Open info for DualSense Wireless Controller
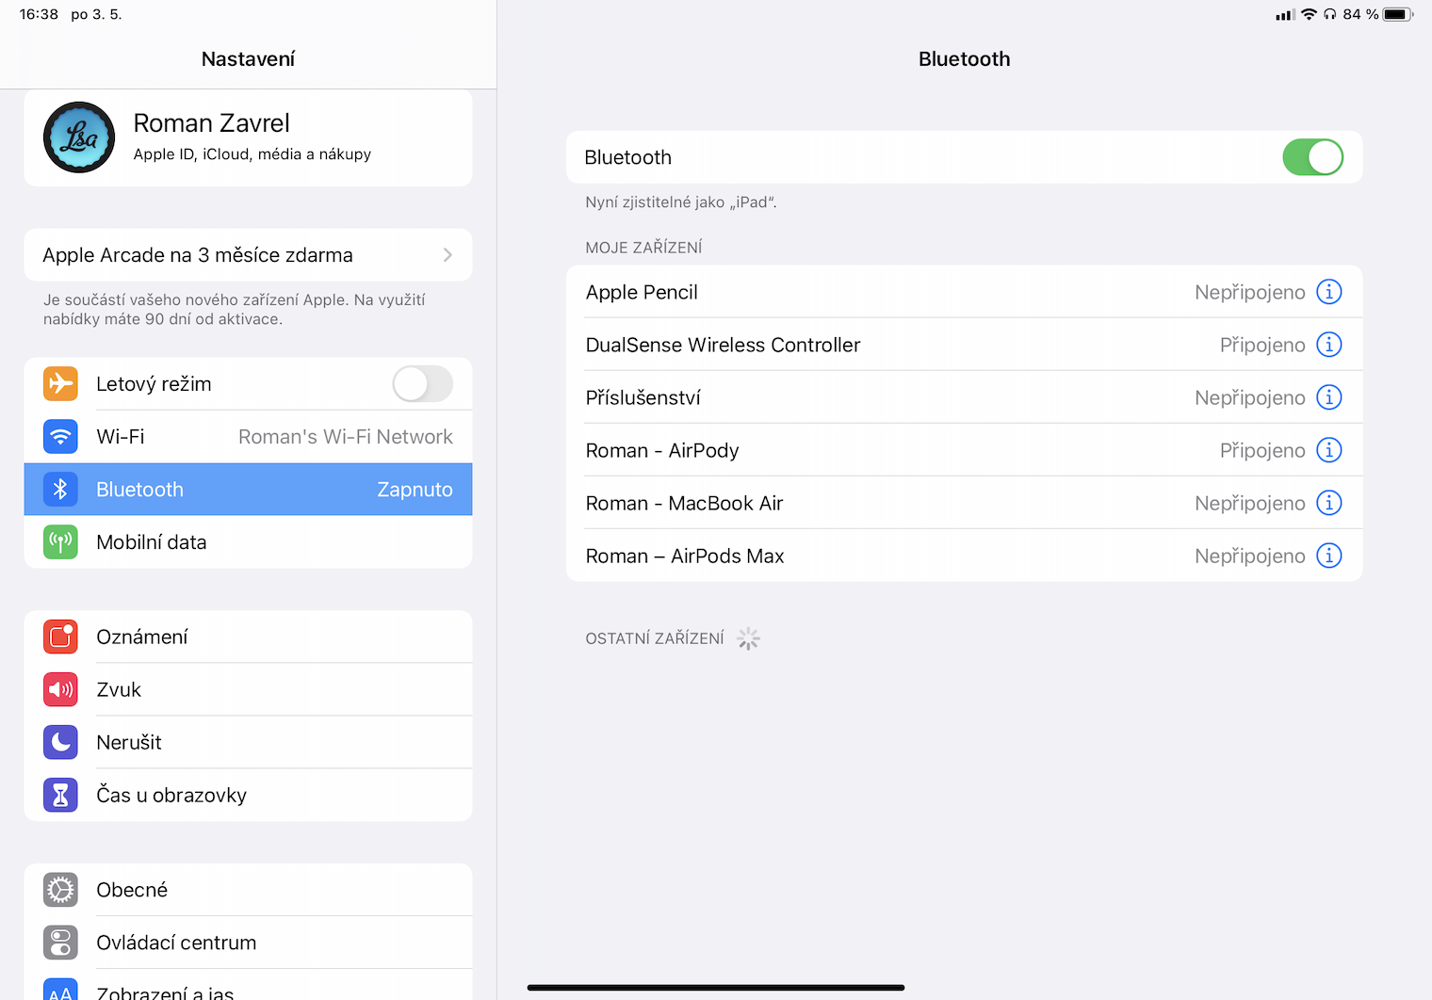 (1328, 345)
